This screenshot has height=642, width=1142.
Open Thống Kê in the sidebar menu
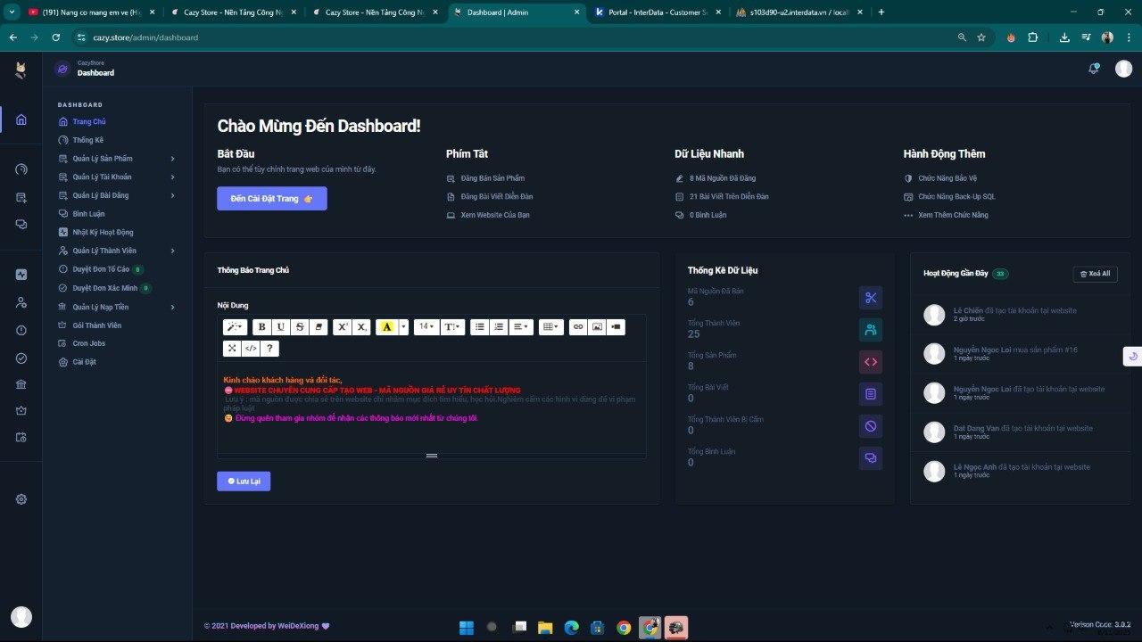88,140
